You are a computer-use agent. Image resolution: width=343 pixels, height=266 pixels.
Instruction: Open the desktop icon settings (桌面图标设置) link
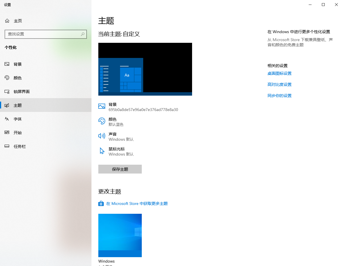click(x=279, y=73)
